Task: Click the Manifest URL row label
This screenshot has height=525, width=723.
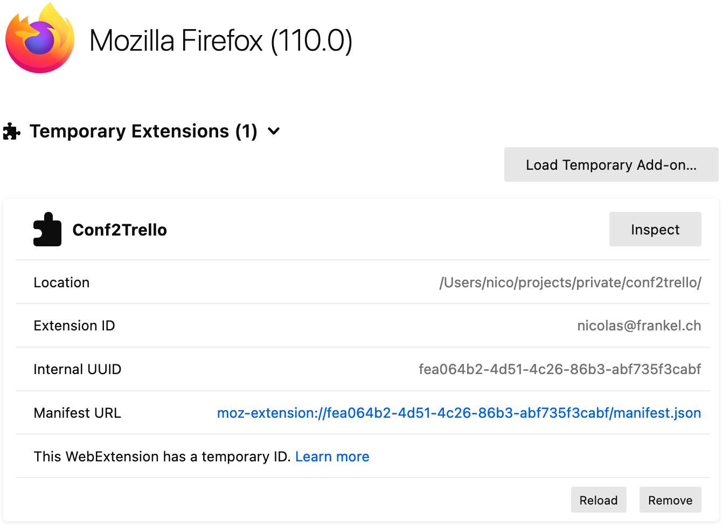Action: click(x=77, y=413)
